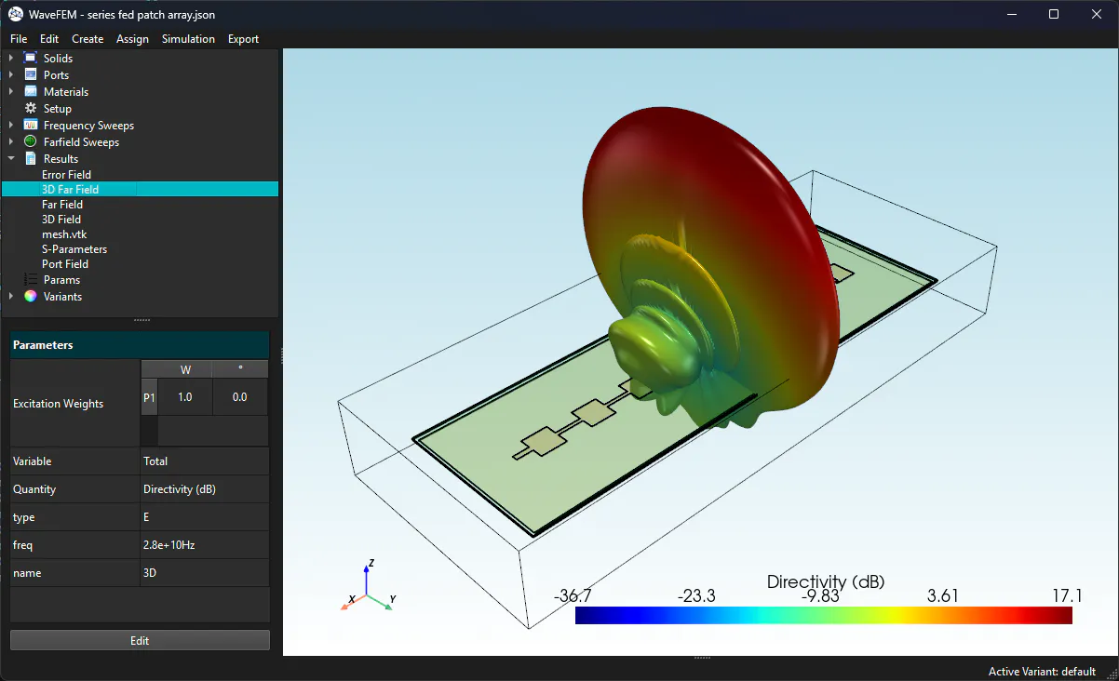Click the Setup gear icon
The height and width of the screenshot is (681, 1119).
31,108
